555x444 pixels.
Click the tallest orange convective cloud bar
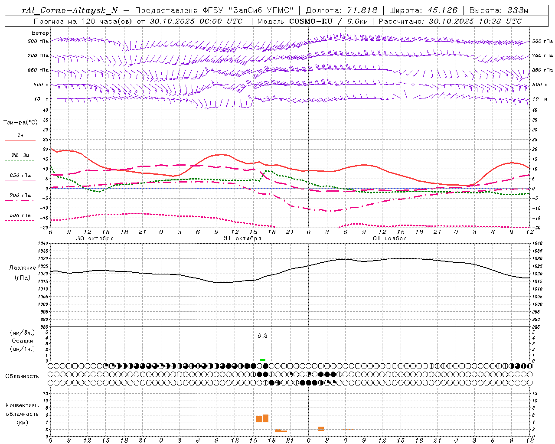click(265, 418)
